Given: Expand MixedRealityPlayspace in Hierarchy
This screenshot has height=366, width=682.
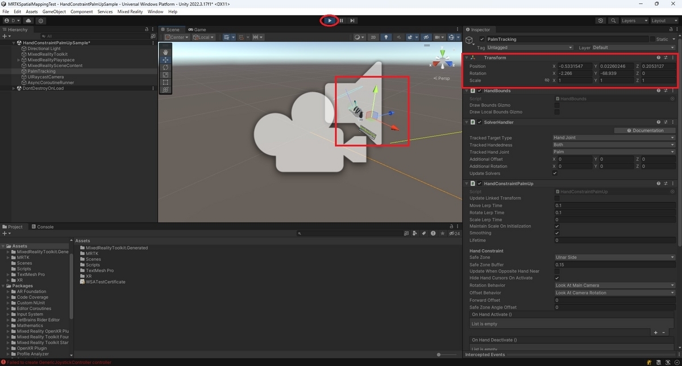Looking at the screenshot, I should click(x=19, y=60).
